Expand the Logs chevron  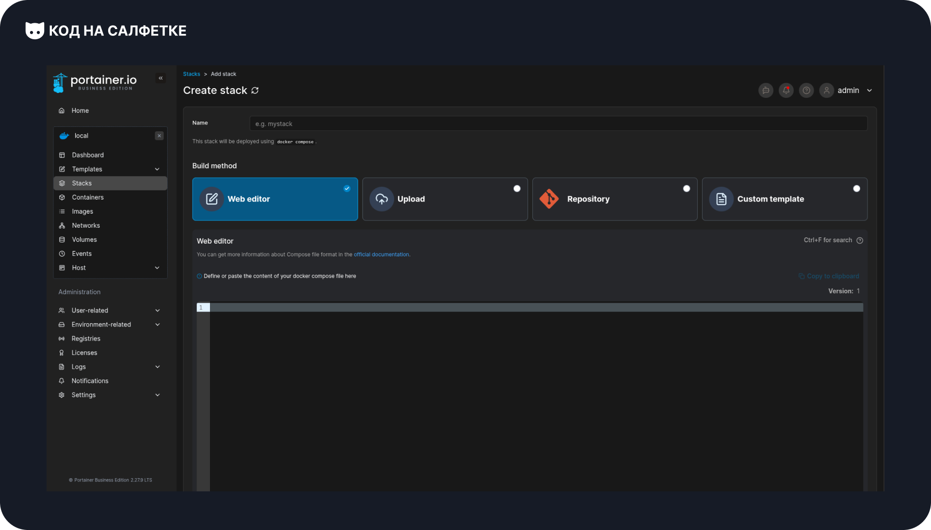[x=158, y=367]
